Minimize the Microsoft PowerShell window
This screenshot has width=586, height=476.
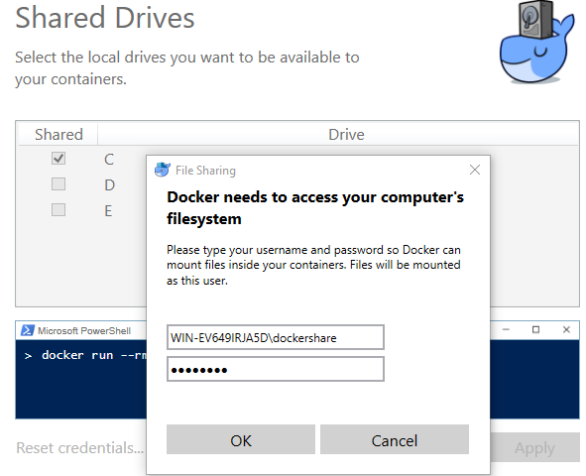click(506, 329)
